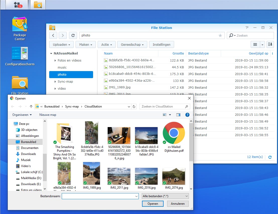
Task: Open the Uploaden dropdown menu
Action: pos(61,44)
